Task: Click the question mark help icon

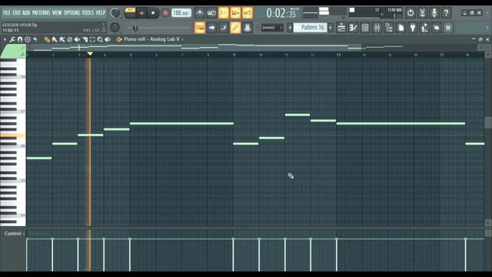Action: pyautogui.click(x=446, y=13)
